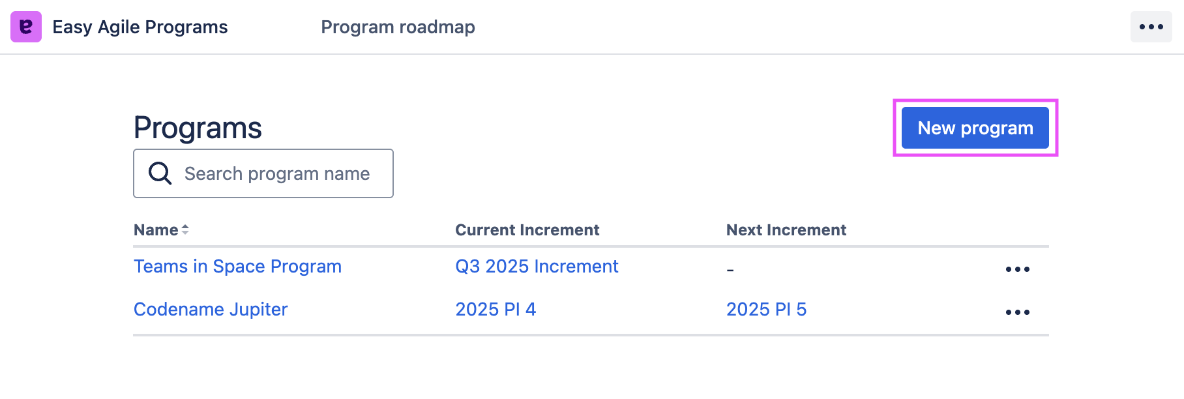The height and width of the screenshot is (399, 1184).
Task: Sort programs using the Name sort arrows
Action: point(185,229)
